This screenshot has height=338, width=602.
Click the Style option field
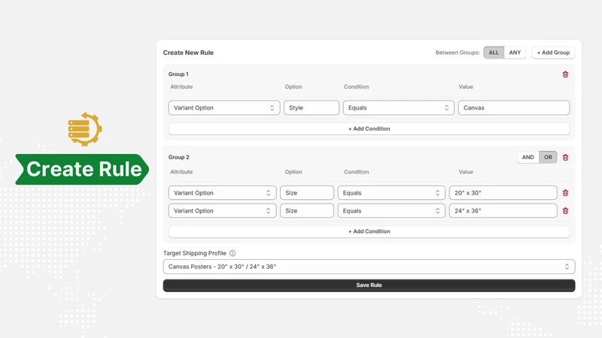click(312, 107)
